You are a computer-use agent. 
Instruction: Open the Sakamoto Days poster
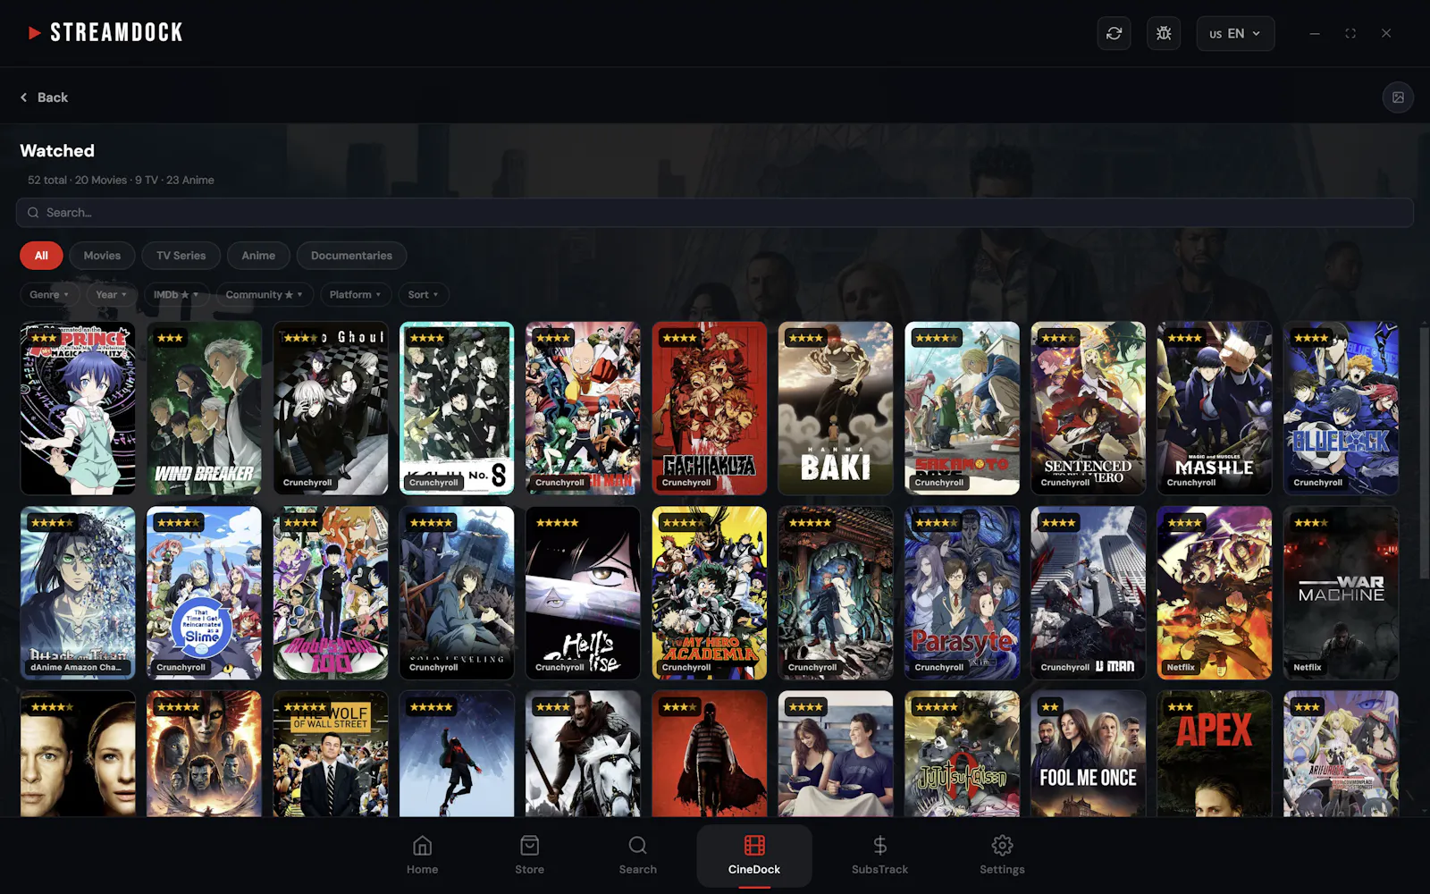pos(962,408)
